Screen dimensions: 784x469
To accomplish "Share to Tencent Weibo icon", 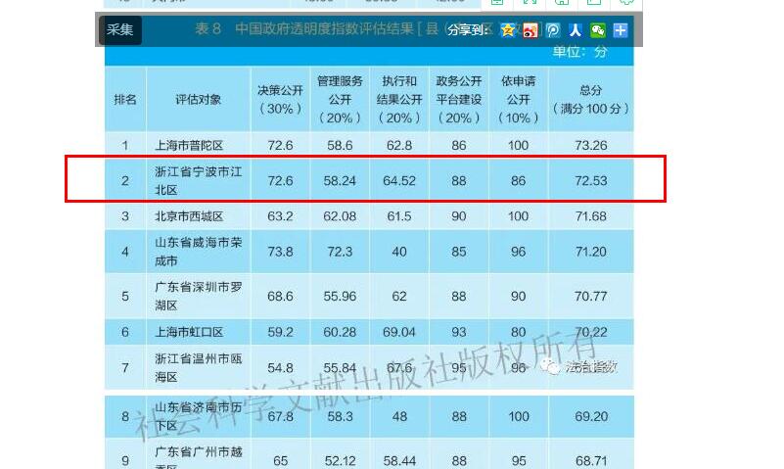I will pos(553,30).
